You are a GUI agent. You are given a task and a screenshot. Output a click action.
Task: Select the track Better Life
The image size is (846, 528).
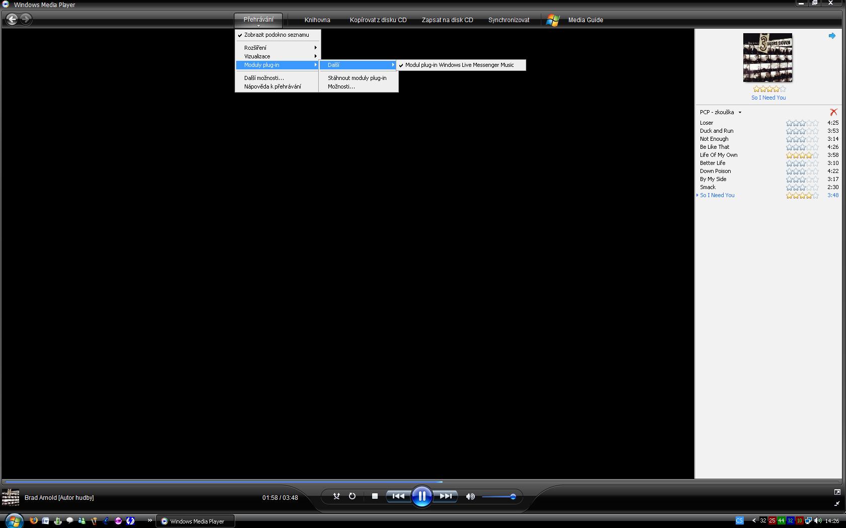pos(713,163)
